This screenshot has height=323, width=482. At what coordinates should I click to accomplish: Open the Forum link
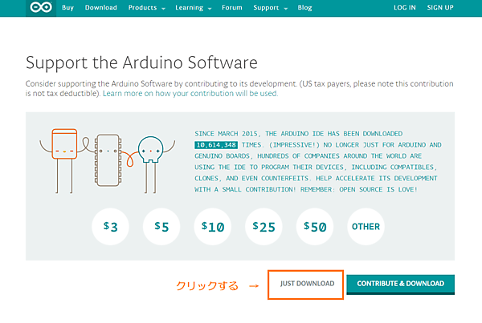point(231,8)
